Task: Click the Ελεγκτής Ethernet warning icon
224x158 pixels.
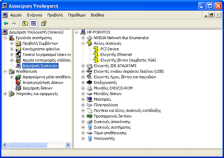Action: 96,55
